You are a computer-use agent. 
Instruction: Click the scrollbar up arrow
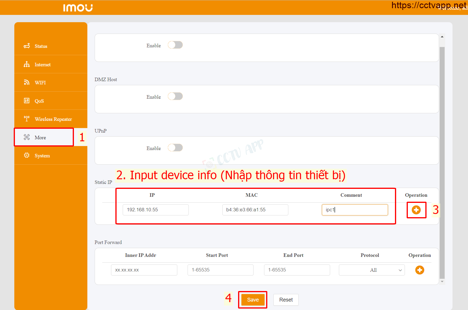(x=442, y=37)
